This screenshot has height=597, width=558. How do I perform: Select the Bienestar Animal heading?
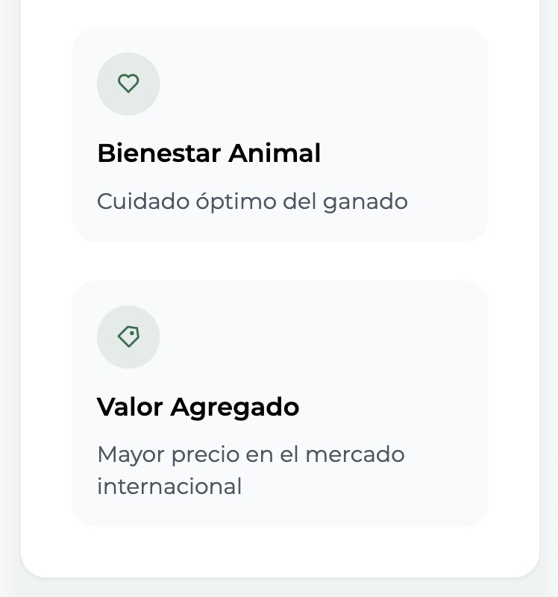point(209,154)
